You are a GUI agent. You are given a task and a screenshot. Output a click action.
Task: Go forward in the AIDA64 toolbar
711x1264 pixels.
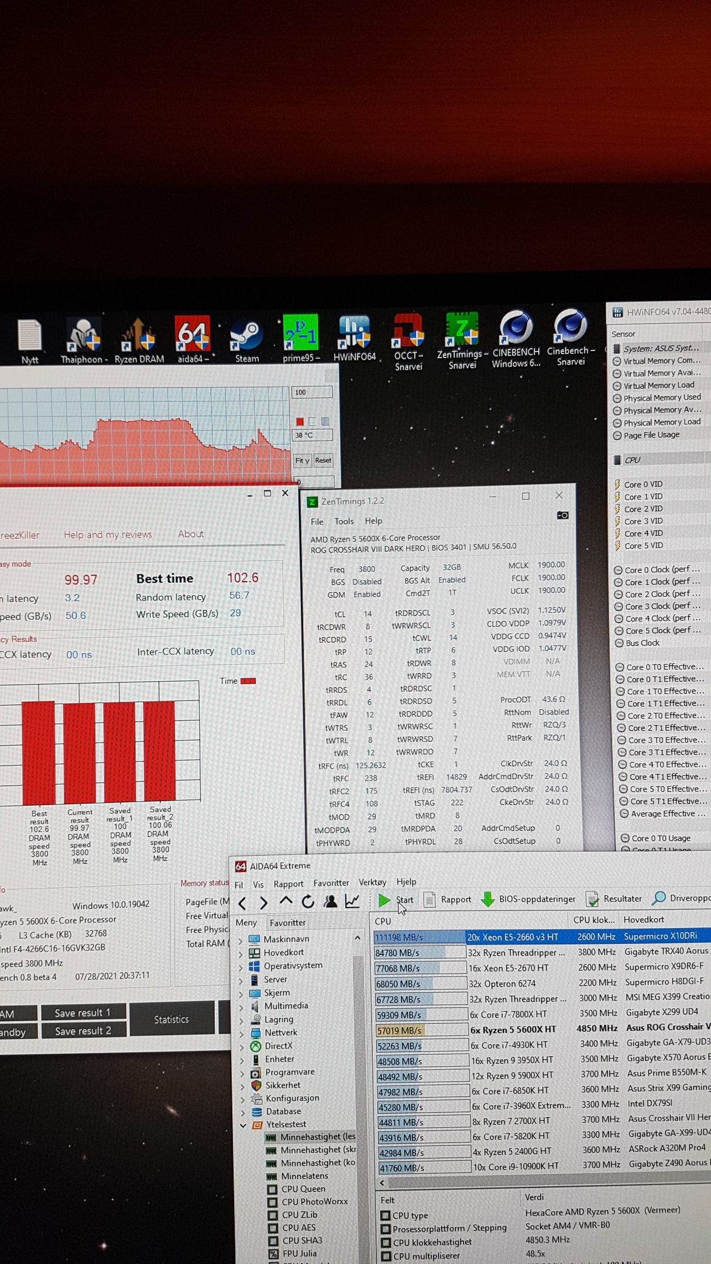(263, 903)
